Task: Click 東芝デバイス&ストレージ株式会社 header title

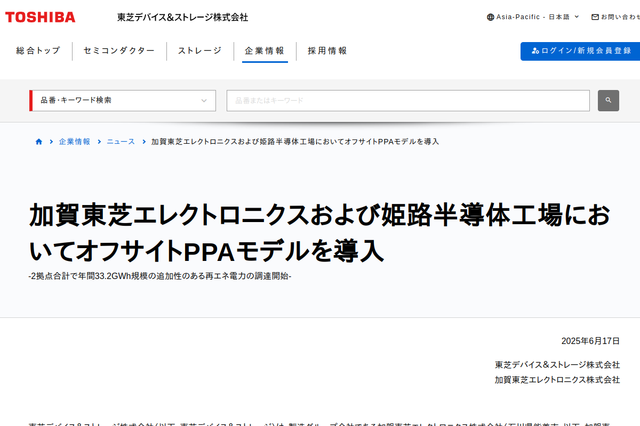Action: pyautogui.click(x=183, y=17)
